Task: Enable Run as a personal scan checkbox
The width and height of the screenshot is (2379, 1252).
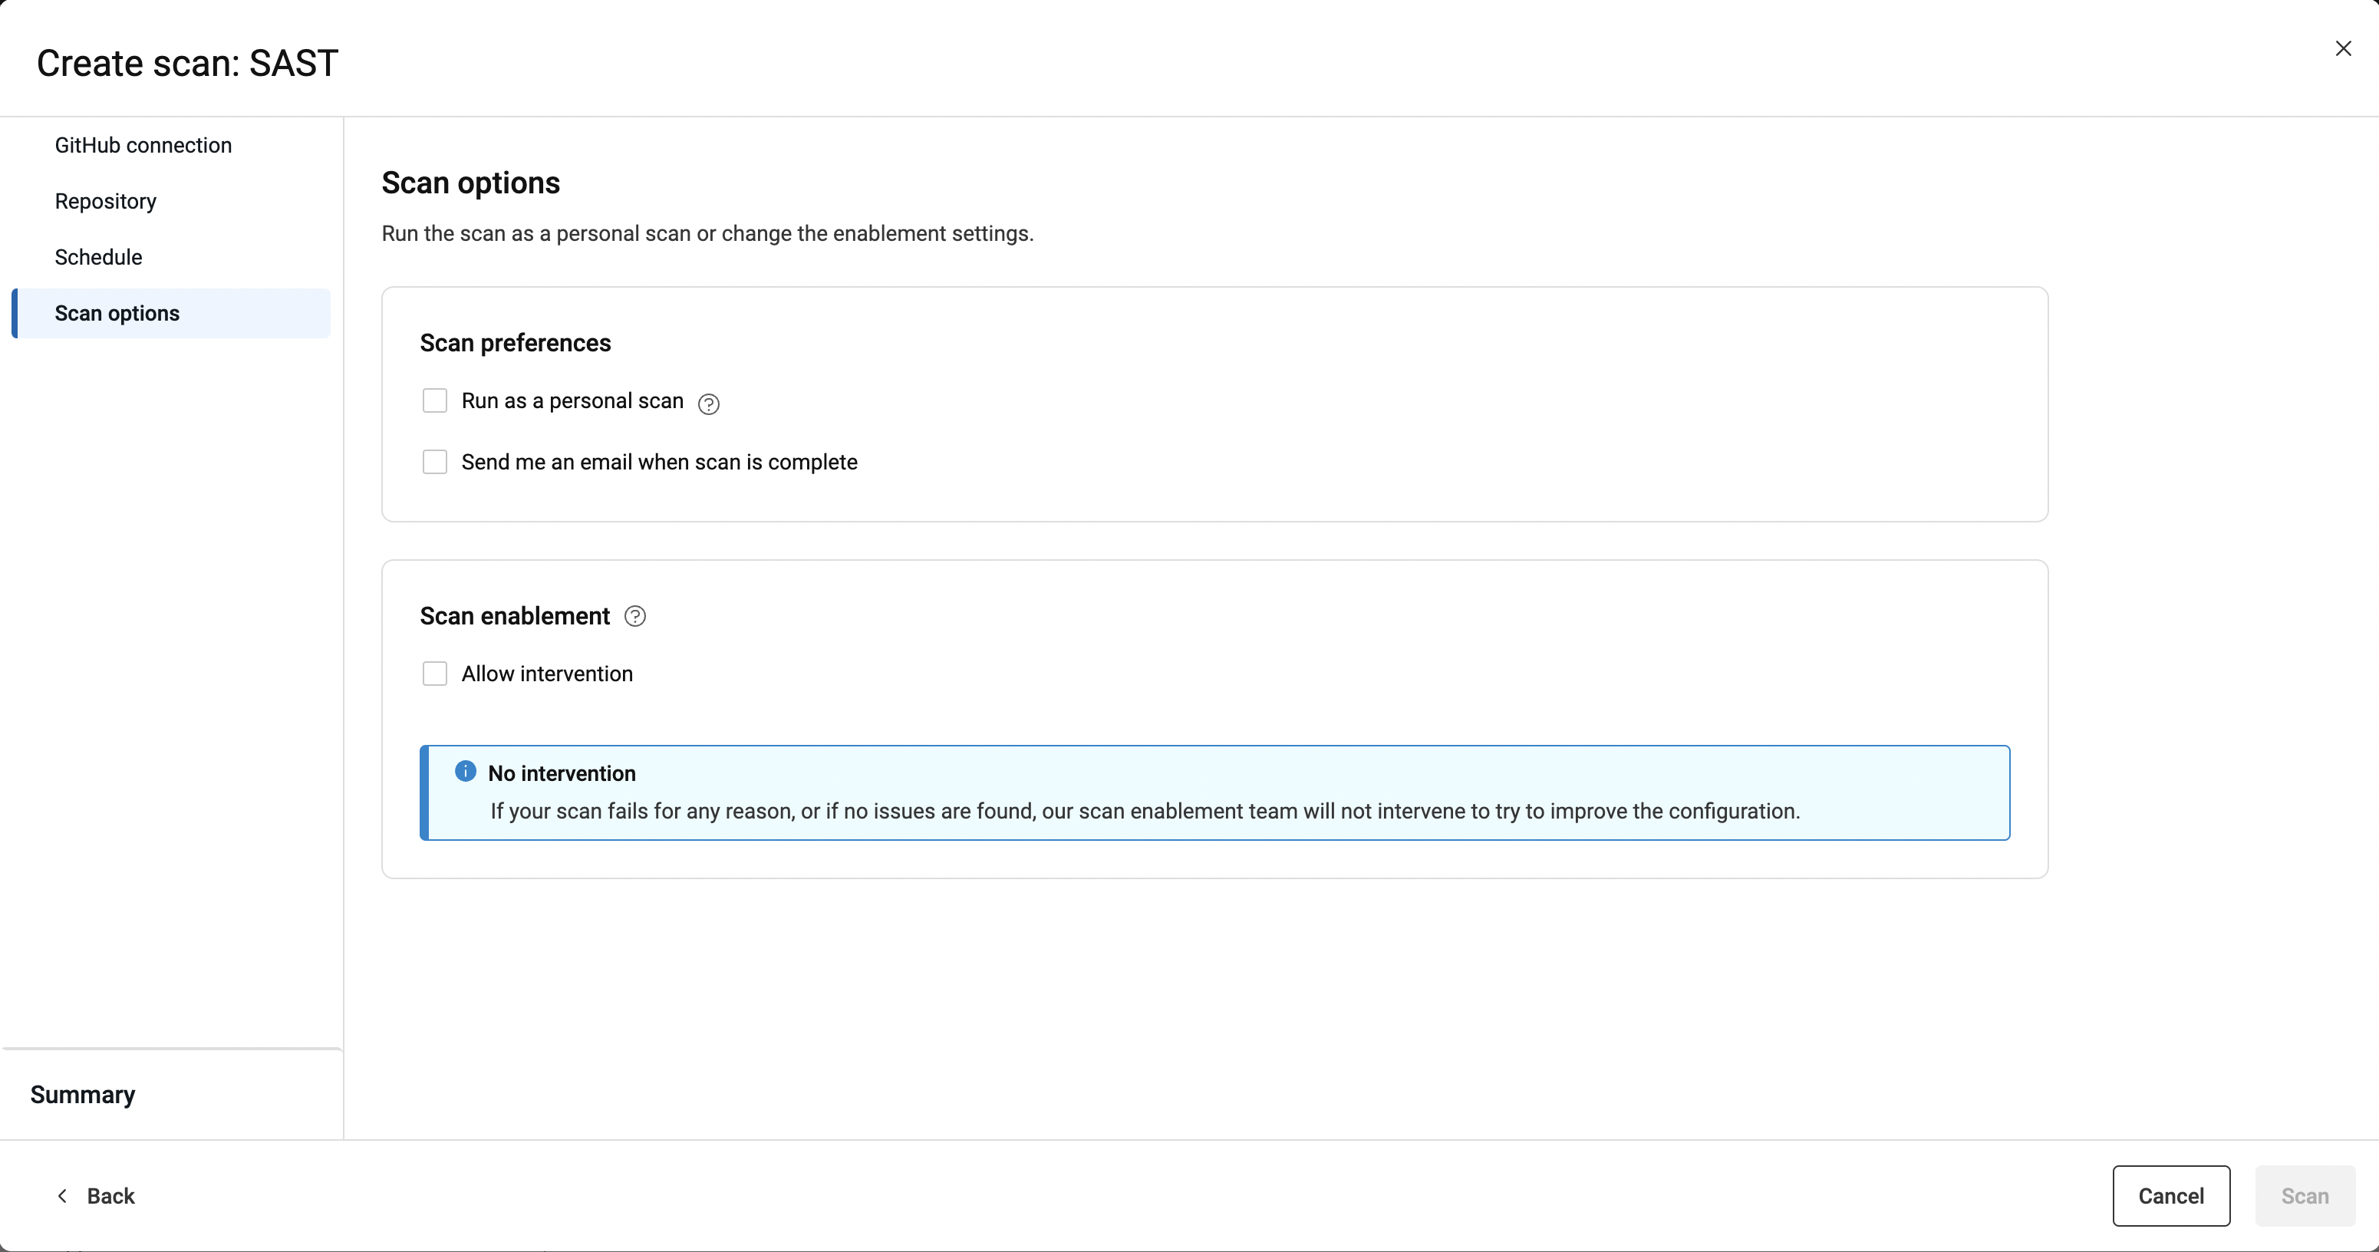Action: click(435, 400)
